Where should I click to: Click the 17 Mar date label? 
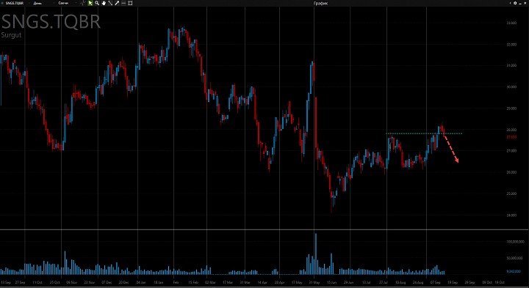[x=228, y=282]
